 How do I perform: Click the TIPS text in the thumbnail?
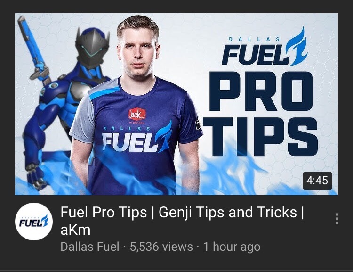[x=260, y=137]
